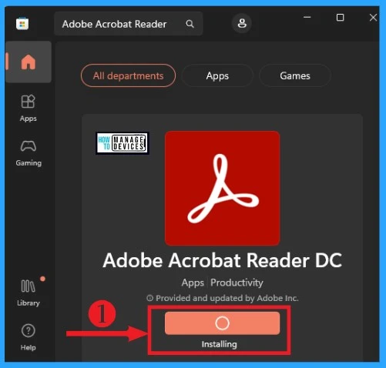The image size is (386, 368).
Task: Open the user account profile icon
Action: tap(242, 23)
